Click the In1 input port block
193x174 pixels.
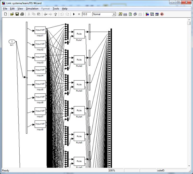12,42
